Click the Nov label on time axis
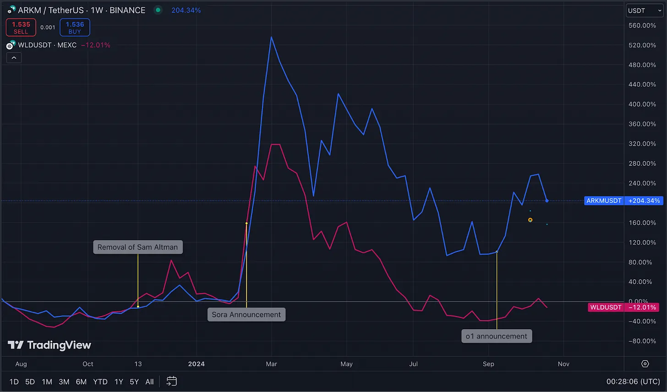This screenshot has width=667, height=392. coord(563,364)
